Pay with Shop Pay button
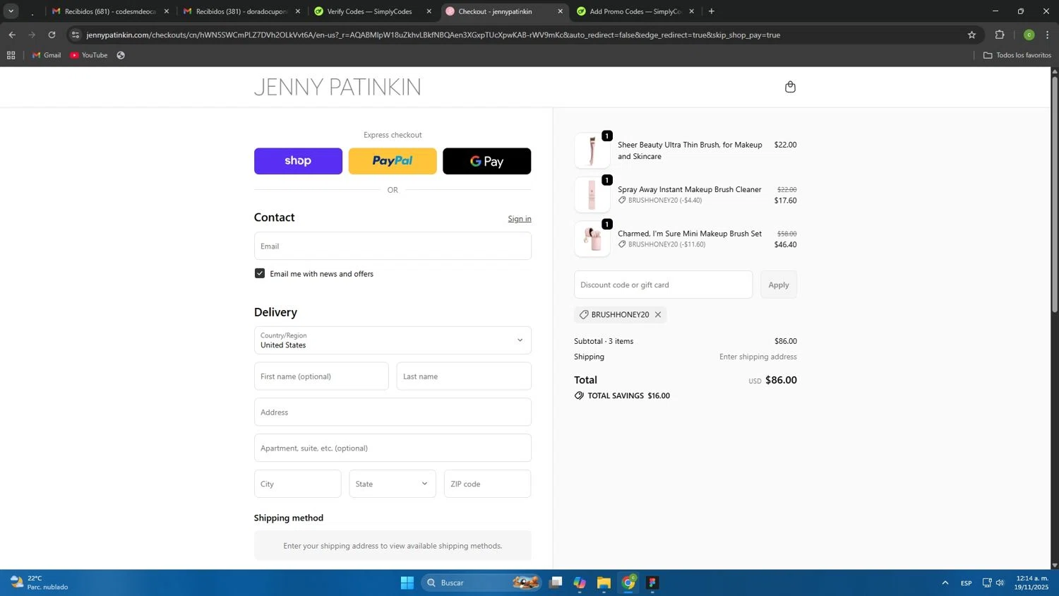The width and height of the screenshot is (1059, 596). tap(298, 161)
